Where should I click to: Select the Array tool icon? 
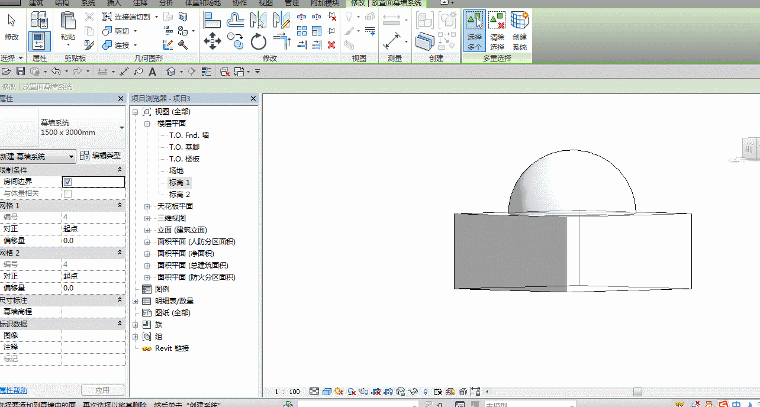coord(302,31)
